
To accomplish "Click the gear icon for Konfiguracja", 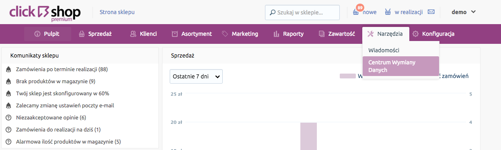I will point(416,34).
